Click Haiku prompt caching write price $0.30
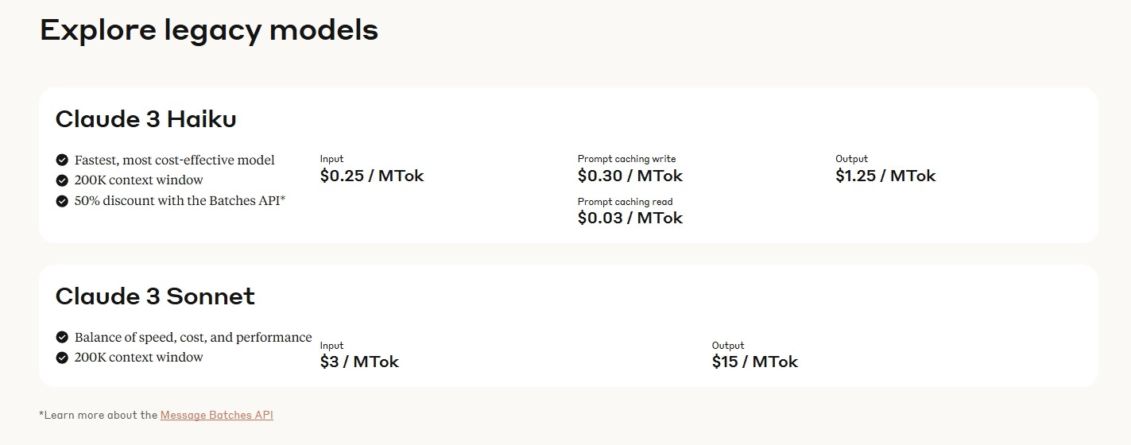The width and height of the screenshot is (1131, 445). [x=630, y=176]
